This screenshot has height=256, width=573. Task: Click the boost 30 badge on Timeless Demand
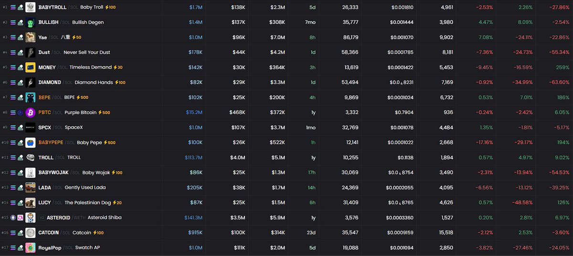click(x=118, y=67)
